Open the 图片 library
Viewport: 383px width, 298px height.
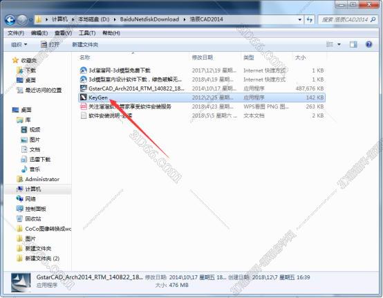30,140
